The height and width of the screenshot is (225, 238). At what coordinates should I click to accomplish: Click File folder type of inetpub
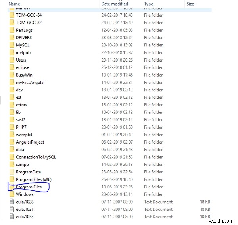153,52
